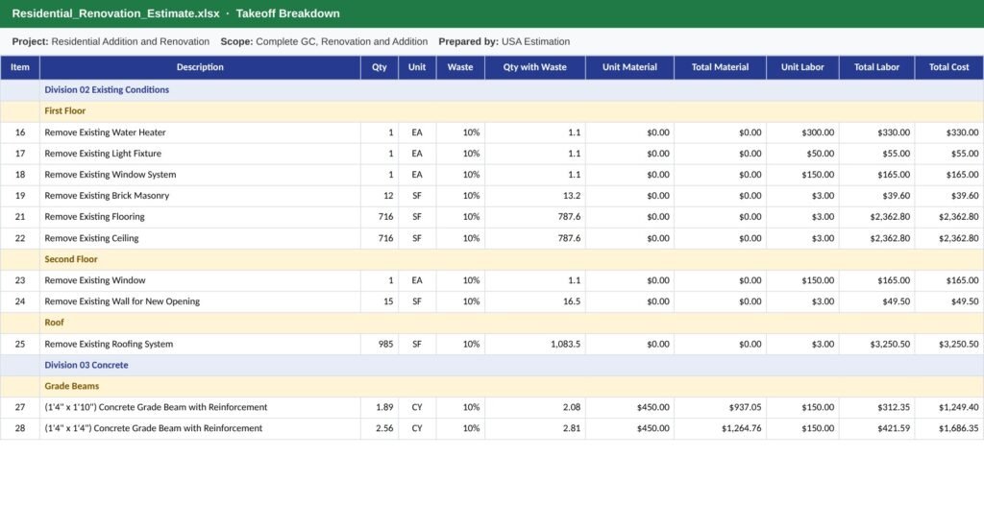
Task: Select item number 19 cell
Action: 20,196
